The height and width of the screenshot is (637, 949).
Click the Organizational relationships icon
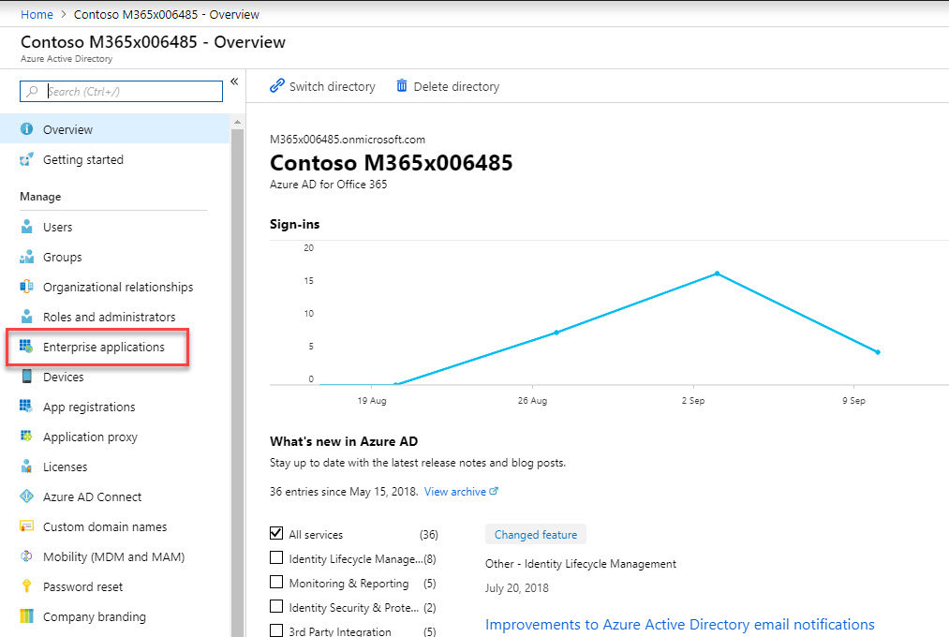[x=26, y=287]
